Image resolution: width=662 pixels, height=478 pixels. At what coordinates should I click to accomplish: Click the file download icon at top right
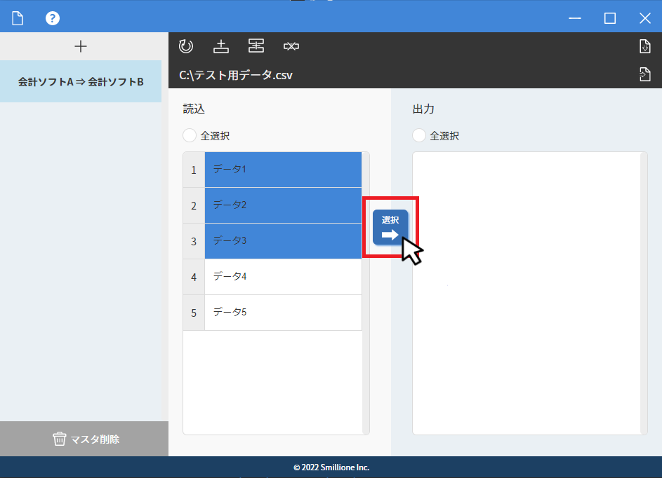645,46
